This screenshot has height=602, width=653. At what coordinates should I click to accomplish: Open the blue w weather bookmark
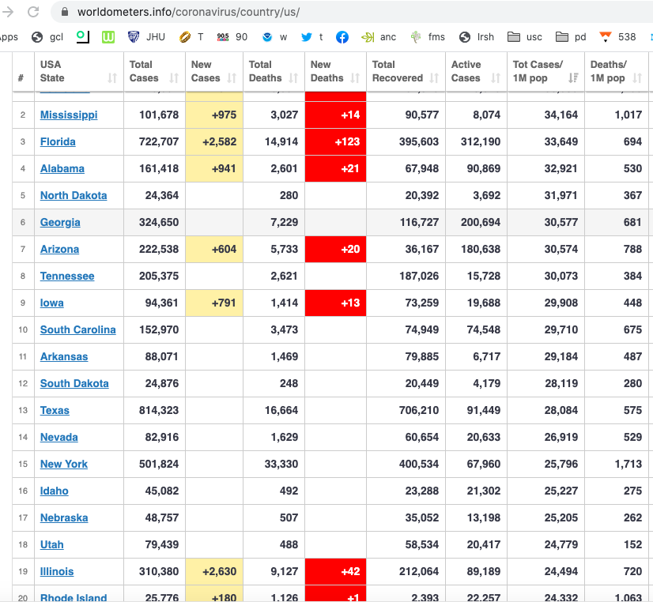[x=267, y=37]
